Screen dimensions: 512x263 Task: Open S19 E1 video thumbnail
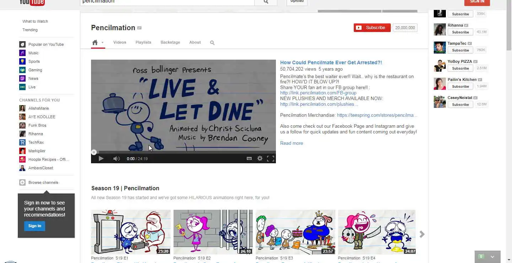click(131, 232)
